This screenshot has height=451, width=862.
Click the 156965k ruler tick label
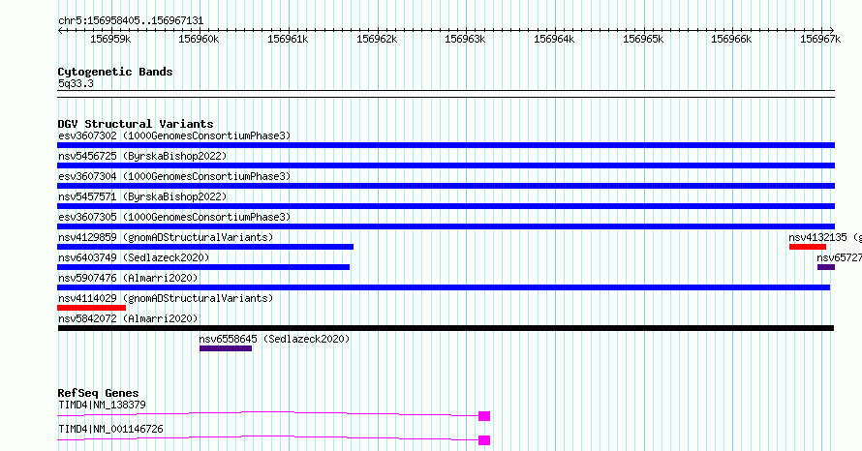coord(643,39)
